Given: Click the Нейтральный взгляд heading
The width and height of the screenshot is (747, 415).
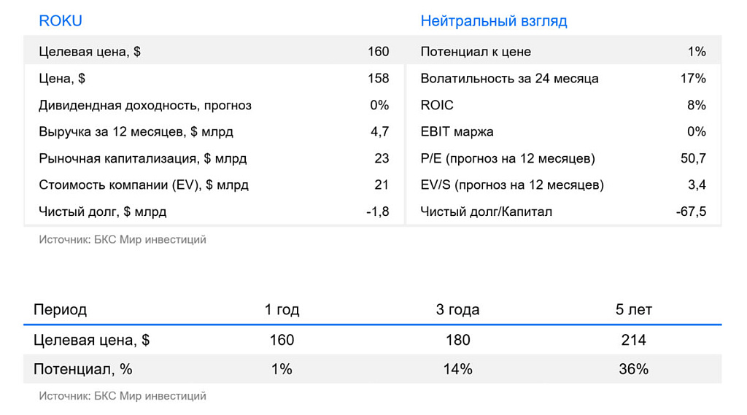Looking at the screenshot, I should [494, 21].
